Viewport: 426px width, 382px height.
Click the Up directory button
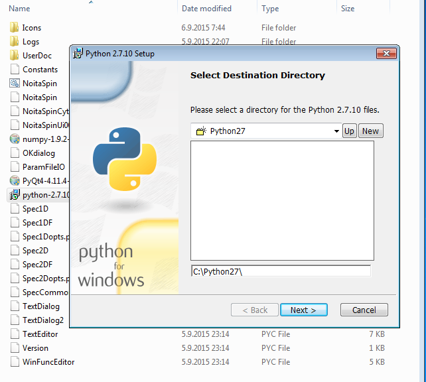click(350, 131)
